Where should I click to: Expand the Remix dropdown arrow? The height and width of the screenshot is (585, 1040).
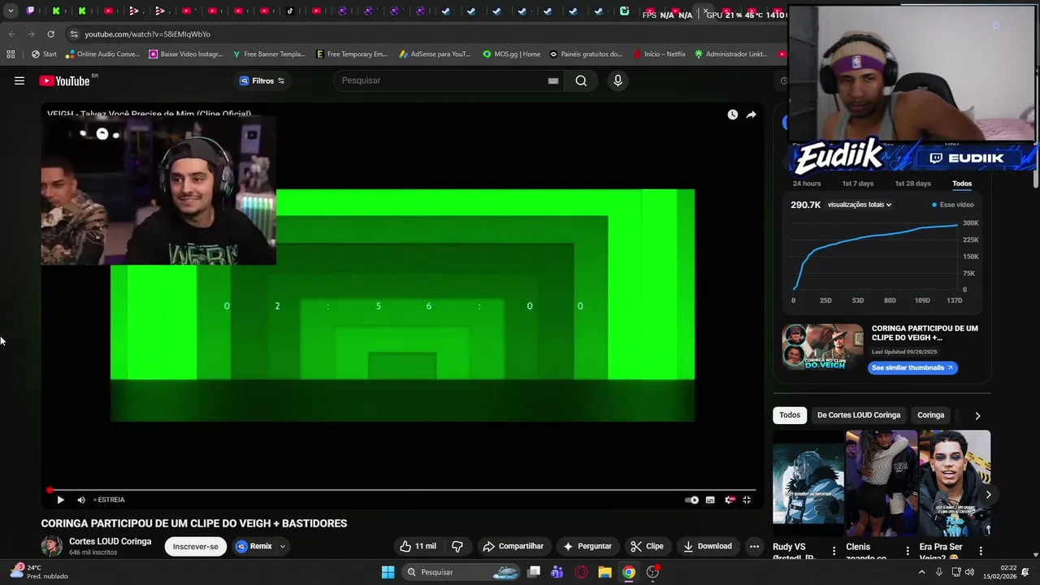(283, 546)
